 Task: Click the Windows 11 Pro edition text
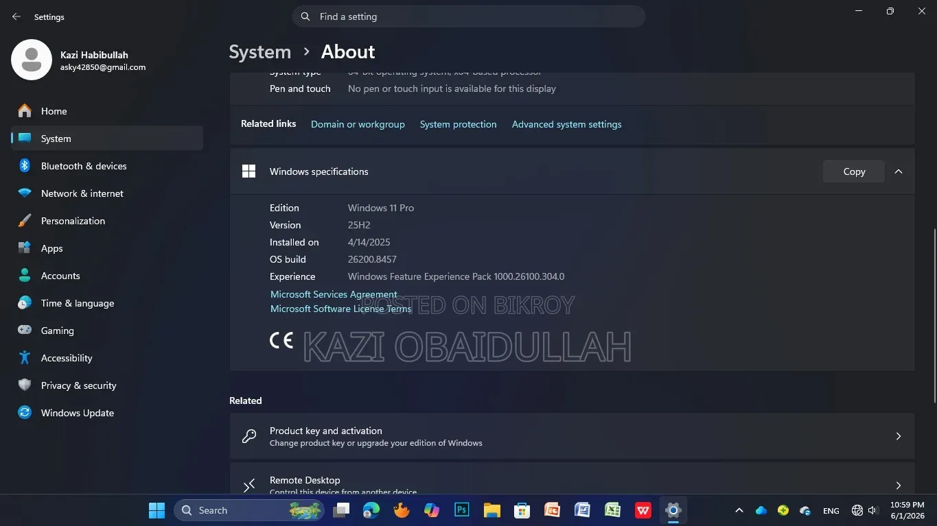pos(381,208)
